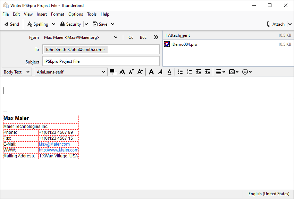Add a Cc address field
Screen dimensions: 294x199
(131, 37)
